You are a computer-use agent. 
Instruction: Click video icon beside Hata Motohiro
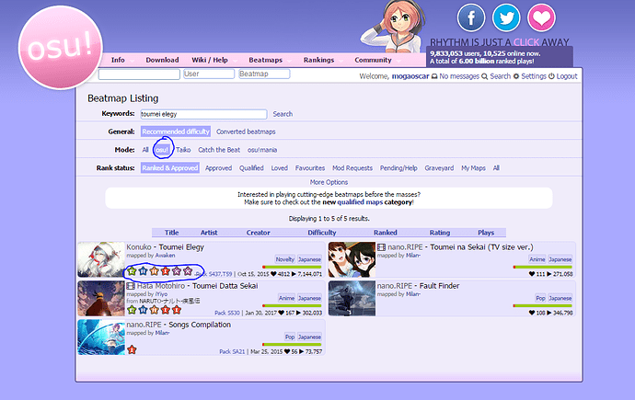pyautogui.click(x=131, y=286)
